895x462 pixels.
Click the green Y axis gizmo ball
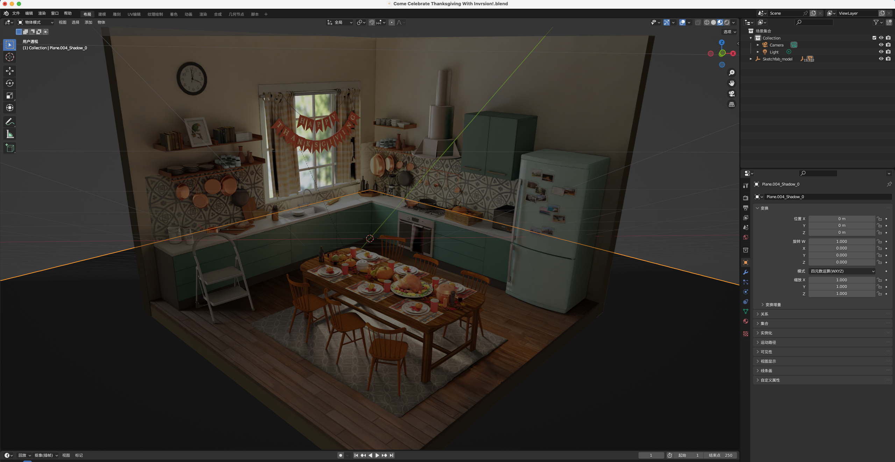(x=722, y=53)
